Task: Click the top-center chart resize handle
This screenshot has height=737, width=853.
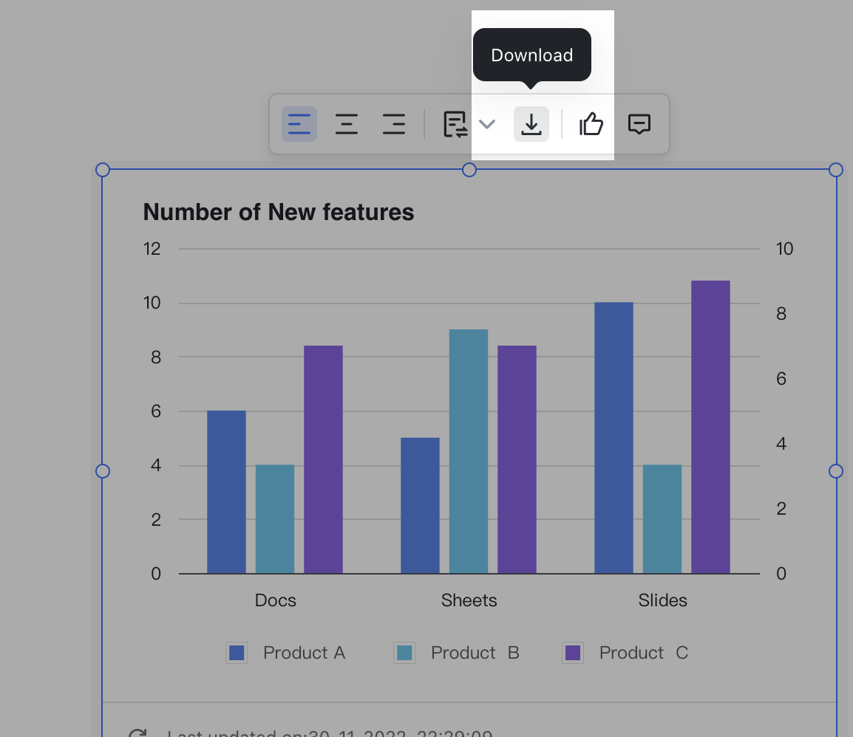Action: tap(469, 170)
